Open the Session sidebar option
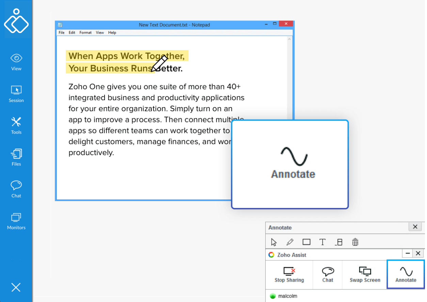Viewport: 427px width, 302px height. click(16, 94)
